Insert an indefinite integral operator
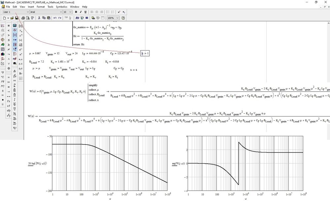The height and width of the screenshot is (204, 330). (15, 99)
